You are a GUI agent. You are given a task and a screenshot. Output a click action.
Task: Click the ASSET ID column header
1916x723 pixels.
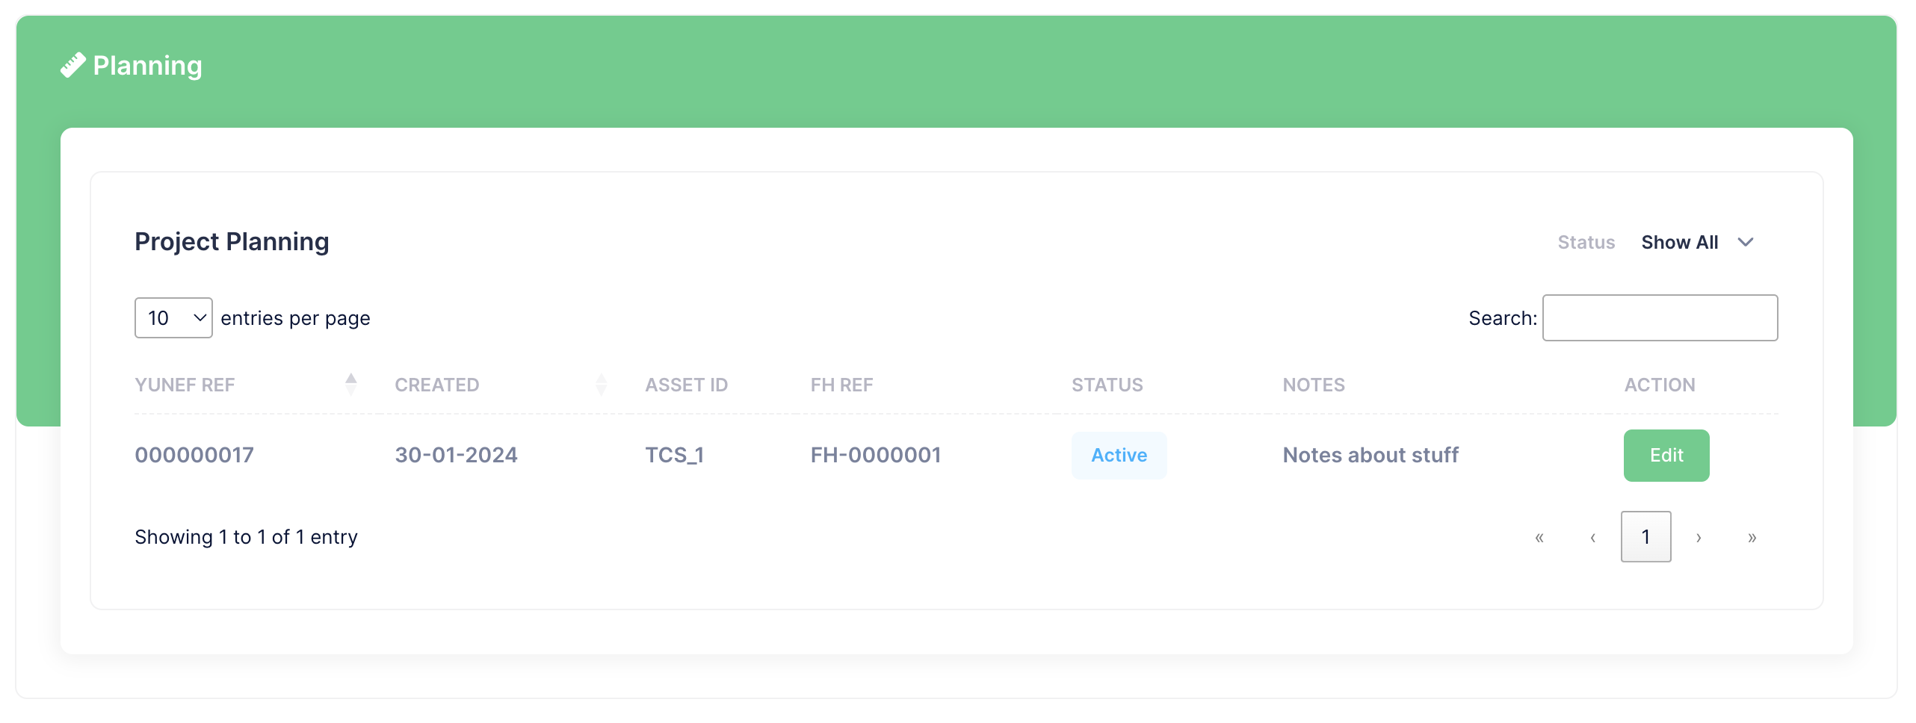click(686, 385)
